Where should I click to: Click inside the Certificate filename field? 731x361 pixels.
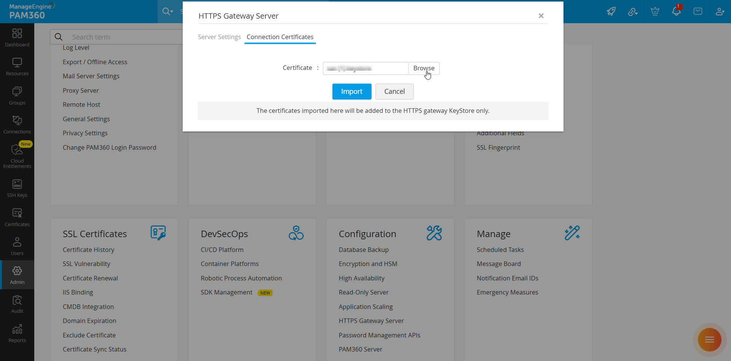click(x=365, y=68)
